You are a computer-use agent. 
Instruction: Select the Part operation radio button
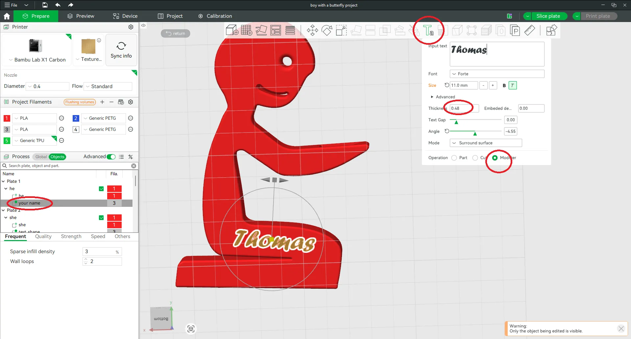[454, 158]
